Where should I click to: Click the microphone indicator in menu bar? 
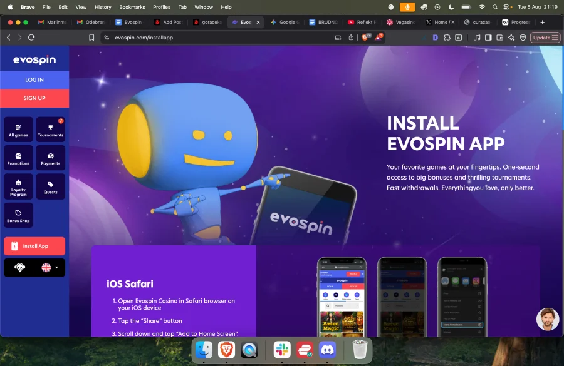pyautogui.click(x=407, y=7)
